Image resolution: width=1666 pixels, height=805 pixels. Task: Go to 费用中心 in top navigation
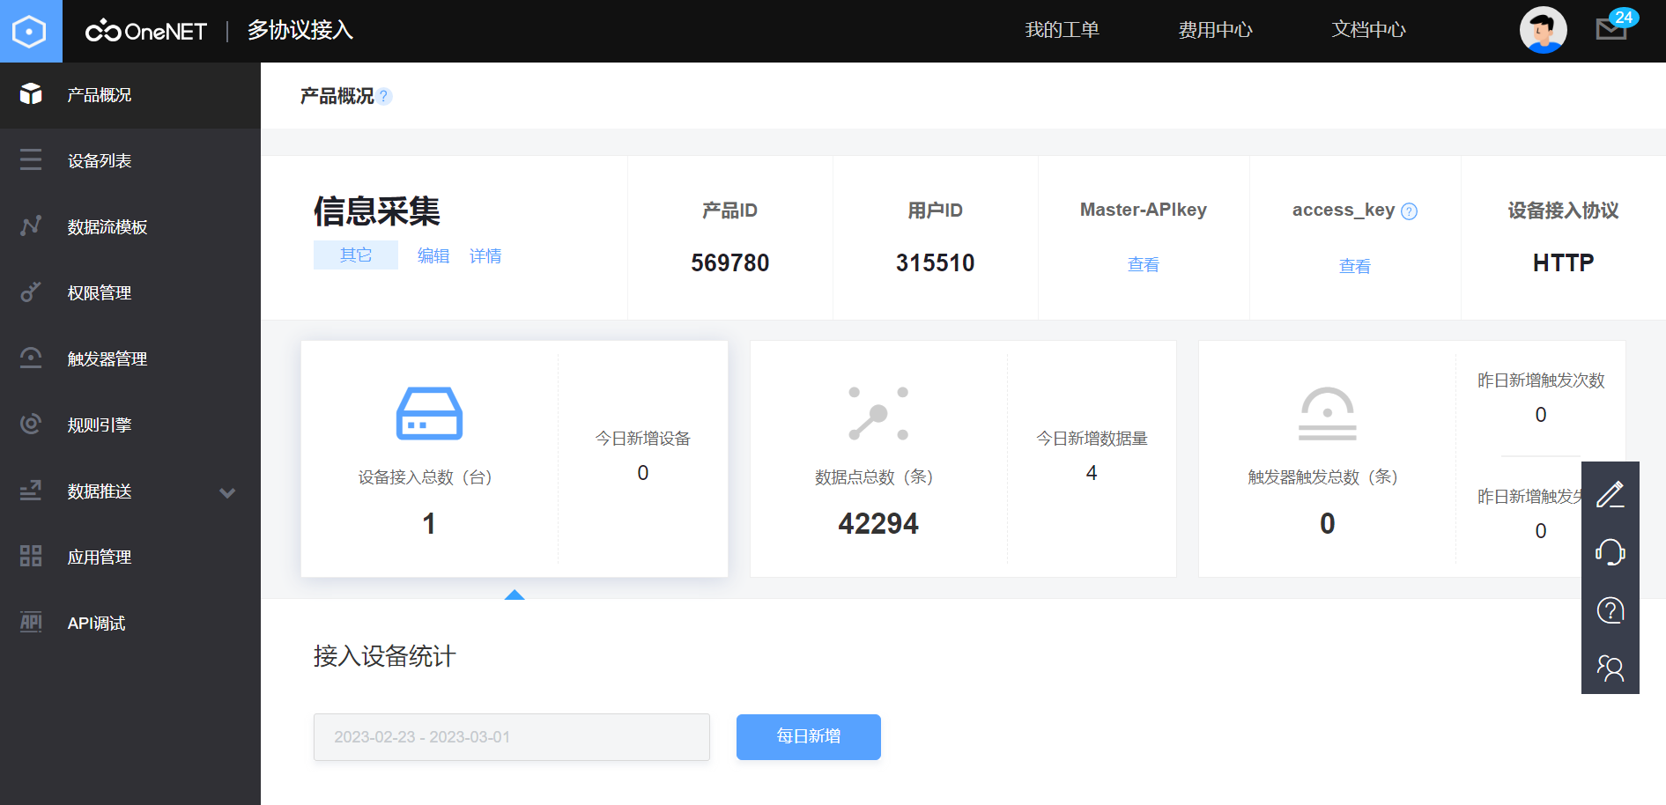click(x=1215, y=30)
